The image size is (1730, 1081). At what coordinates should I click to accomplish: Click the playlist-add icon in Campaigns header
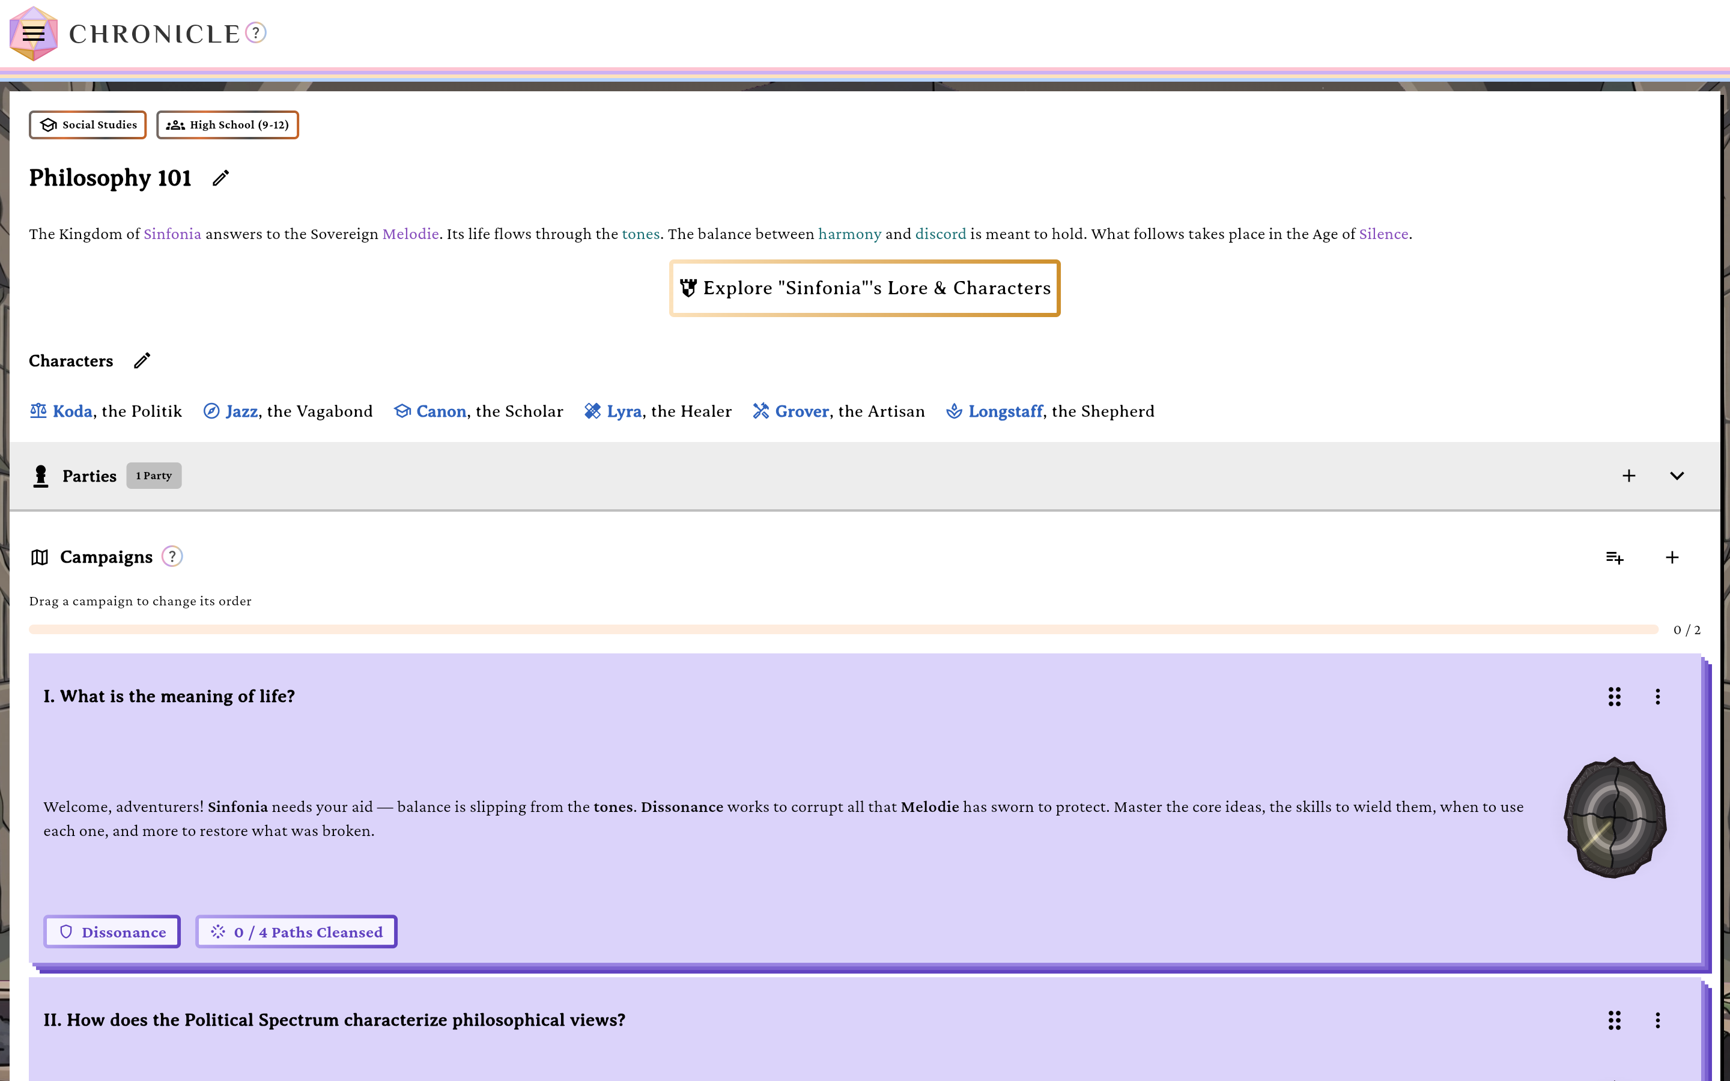(x=1615, y=558)
